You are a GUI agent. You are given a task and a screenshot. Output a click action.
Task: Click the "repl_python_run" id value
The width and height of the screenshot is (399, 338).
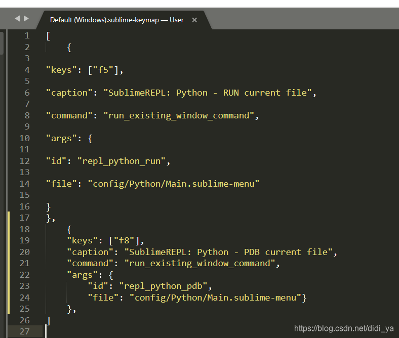[122, 161]
